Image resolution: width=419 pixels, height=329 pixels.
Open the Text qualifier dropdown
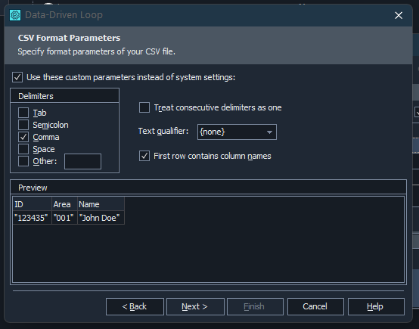tap(237, 132)
